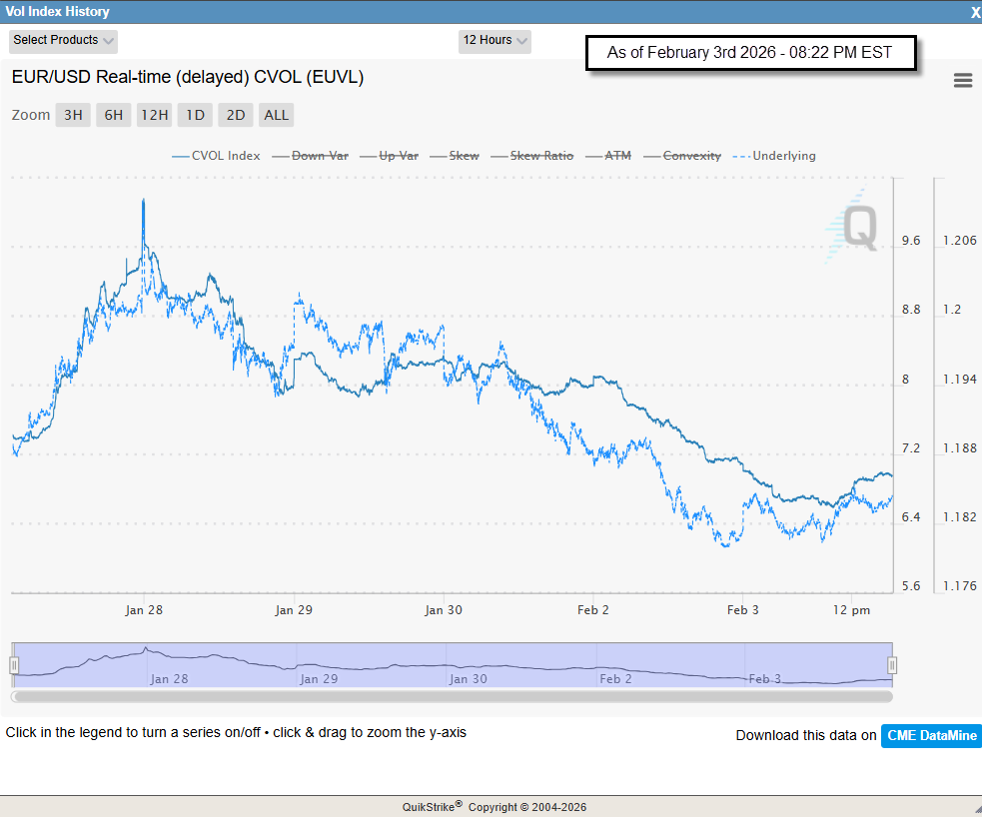This screenshot has height=817, width=982.
Task: Select the ALL zoom range
Action: coord(276,114)
